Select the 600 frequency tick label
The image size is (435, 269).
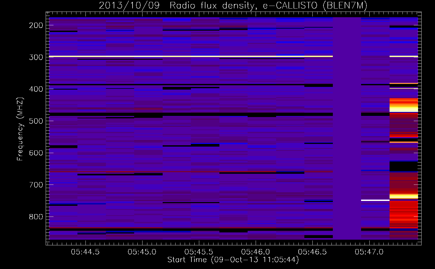tap(36, 153)
